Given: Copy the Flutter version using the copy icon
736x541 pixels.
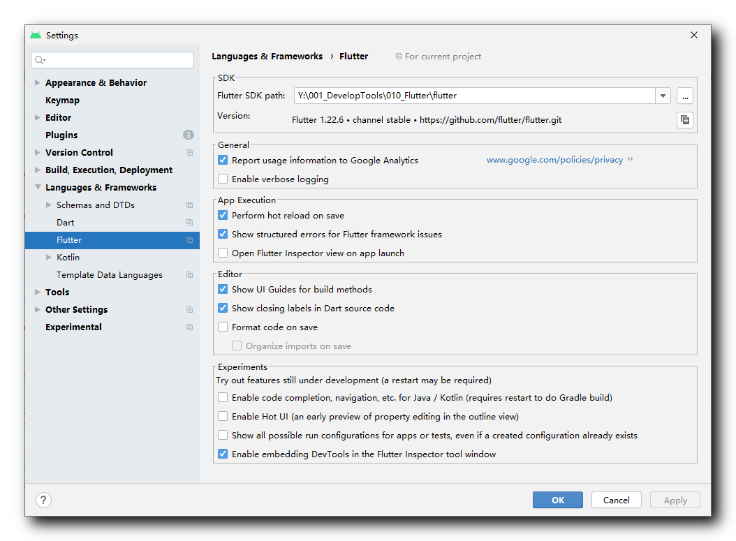Looking at the screenshot, I should tap(685, 119).
